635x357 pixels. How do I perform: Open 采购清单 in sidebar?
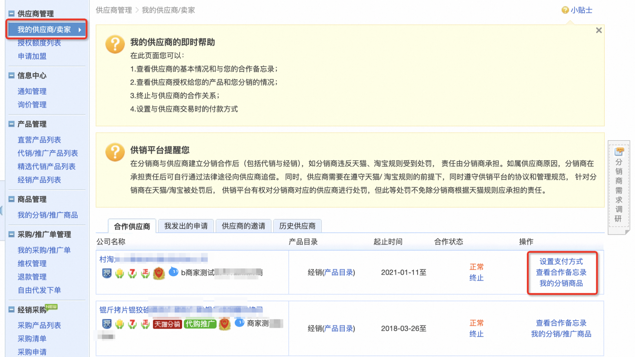coord(32,339)
